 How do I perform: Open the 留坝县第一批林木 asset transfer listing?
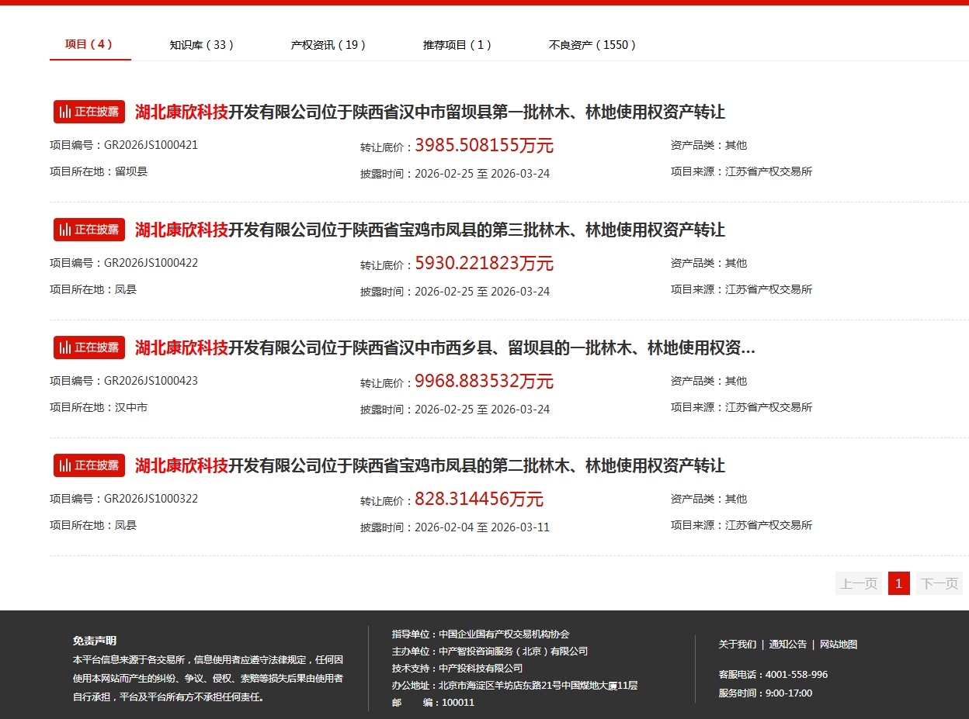pos(430,112)
